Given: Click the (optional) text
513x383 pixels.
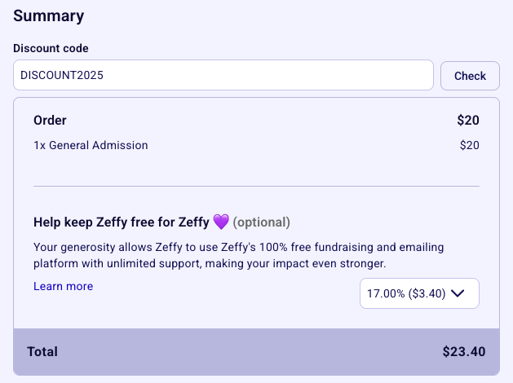Looking at the screenshot, I should pyautogui.click(x=262, y=222).
